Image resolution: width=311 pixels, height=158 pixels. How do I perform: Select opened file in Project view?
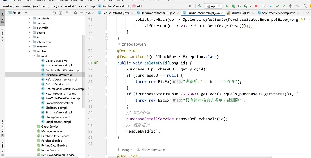tap(54, 13)
